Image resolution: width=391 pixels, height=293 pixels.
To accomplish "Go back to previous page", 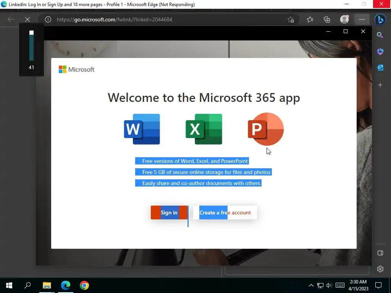I will click(10, 19).
